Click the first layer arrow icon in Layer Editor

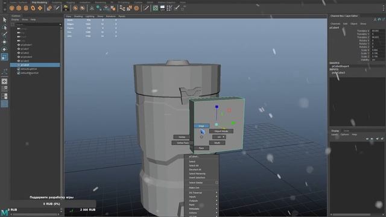(367, 139)
